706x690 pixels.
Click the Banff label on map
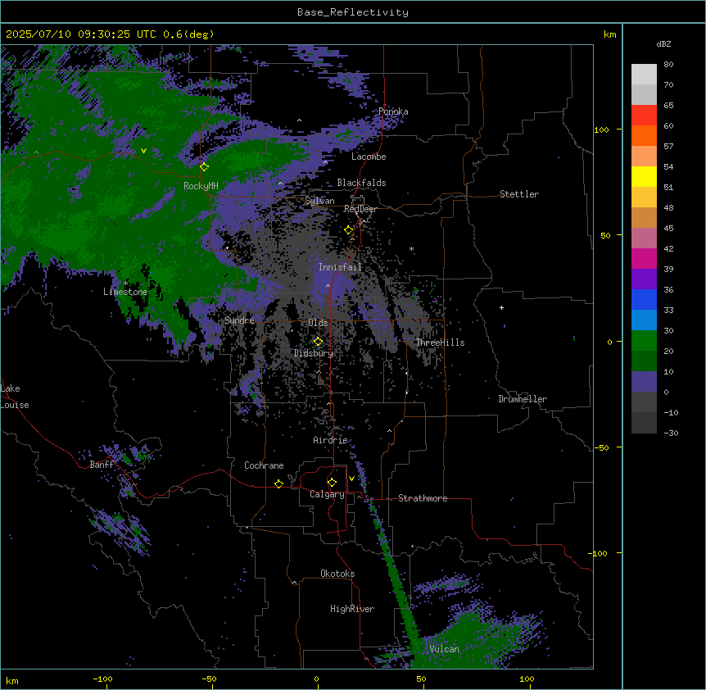coord(102,465)
